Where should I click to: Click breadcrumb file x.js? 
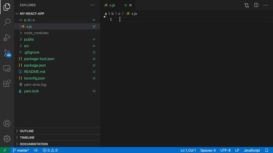[x=132, y=14]
